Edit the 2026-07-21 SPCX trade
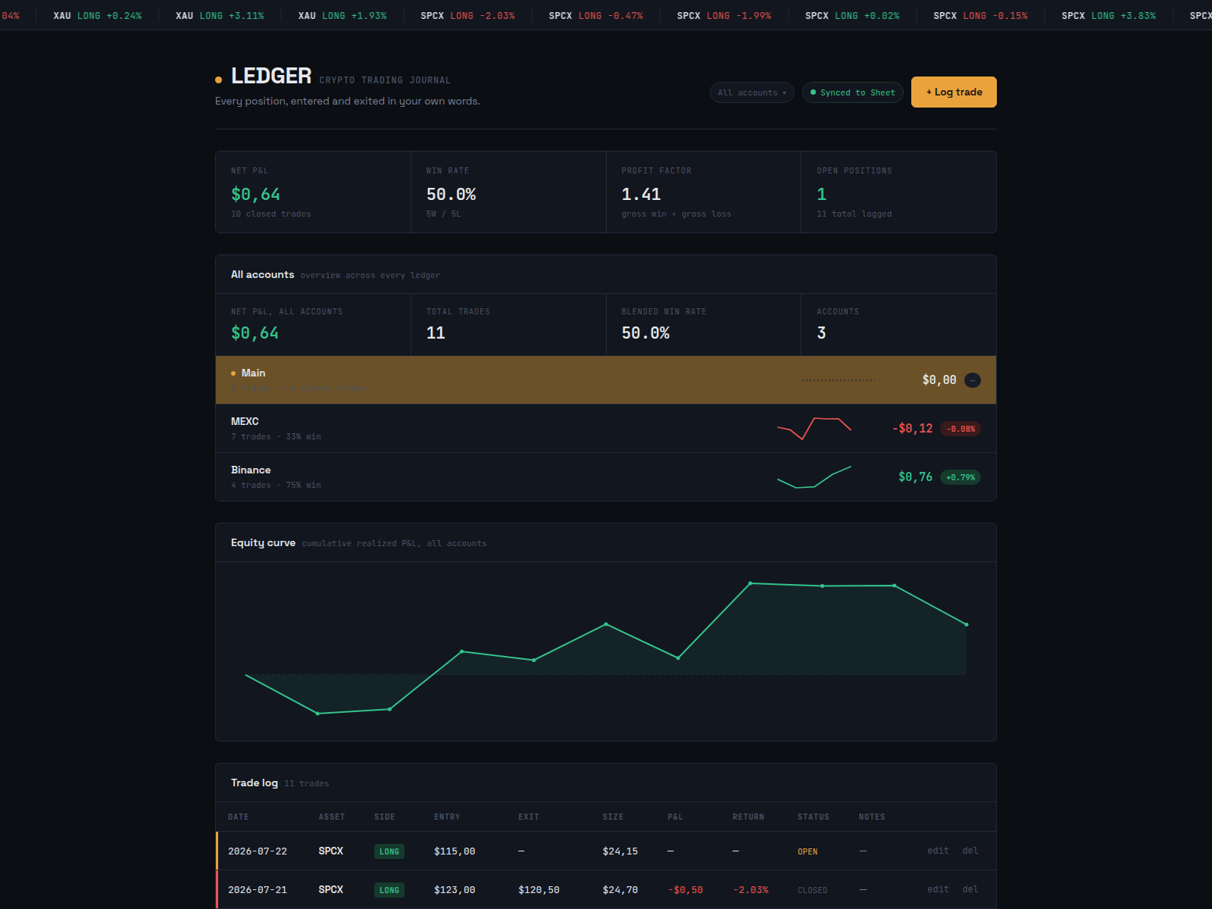This screenshot has width=1212, height=909. [x=938, y=889]
